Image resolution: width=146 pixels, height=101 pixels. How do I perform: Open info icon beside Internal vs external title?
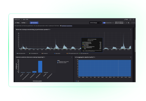click(x=44, y=57)
